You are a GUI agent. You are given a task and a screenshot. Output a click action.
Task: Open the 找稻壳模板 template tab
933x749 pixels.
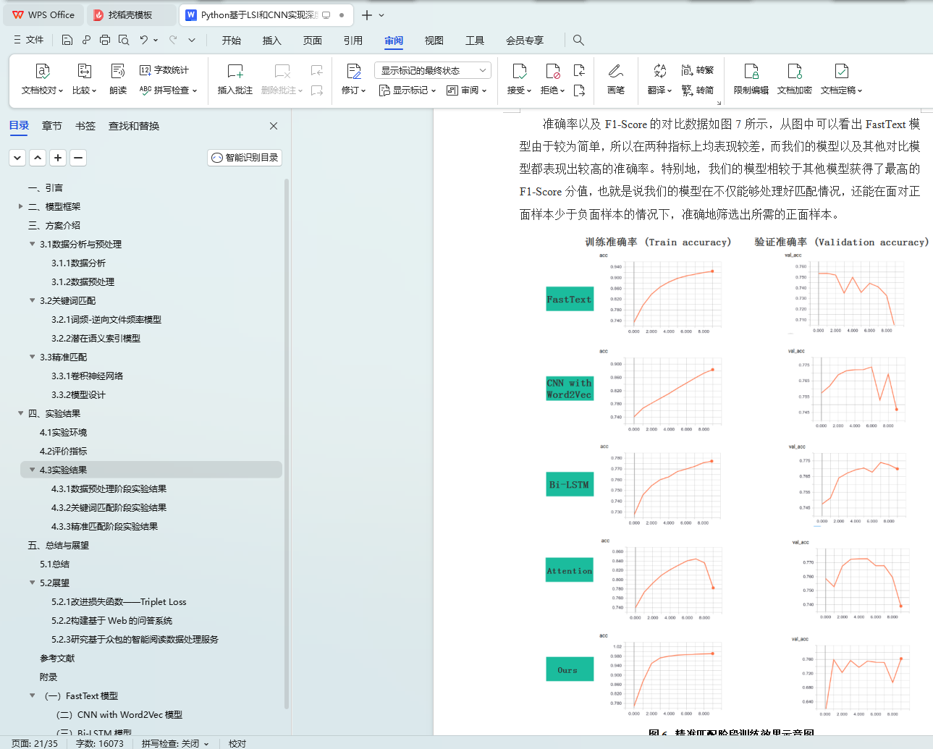tap(132, 14)
